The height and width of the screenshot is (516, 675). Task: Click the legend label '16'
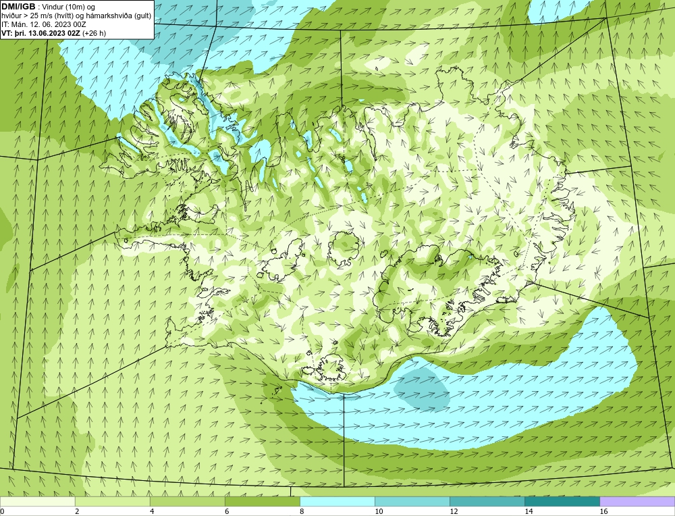[x=603, y=511]
